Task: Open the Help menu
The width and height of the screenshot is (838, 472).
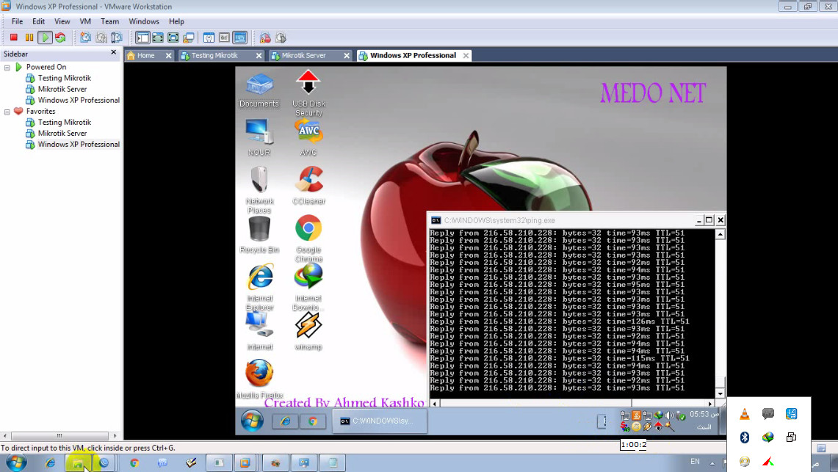Action: (x=176, y=21)
